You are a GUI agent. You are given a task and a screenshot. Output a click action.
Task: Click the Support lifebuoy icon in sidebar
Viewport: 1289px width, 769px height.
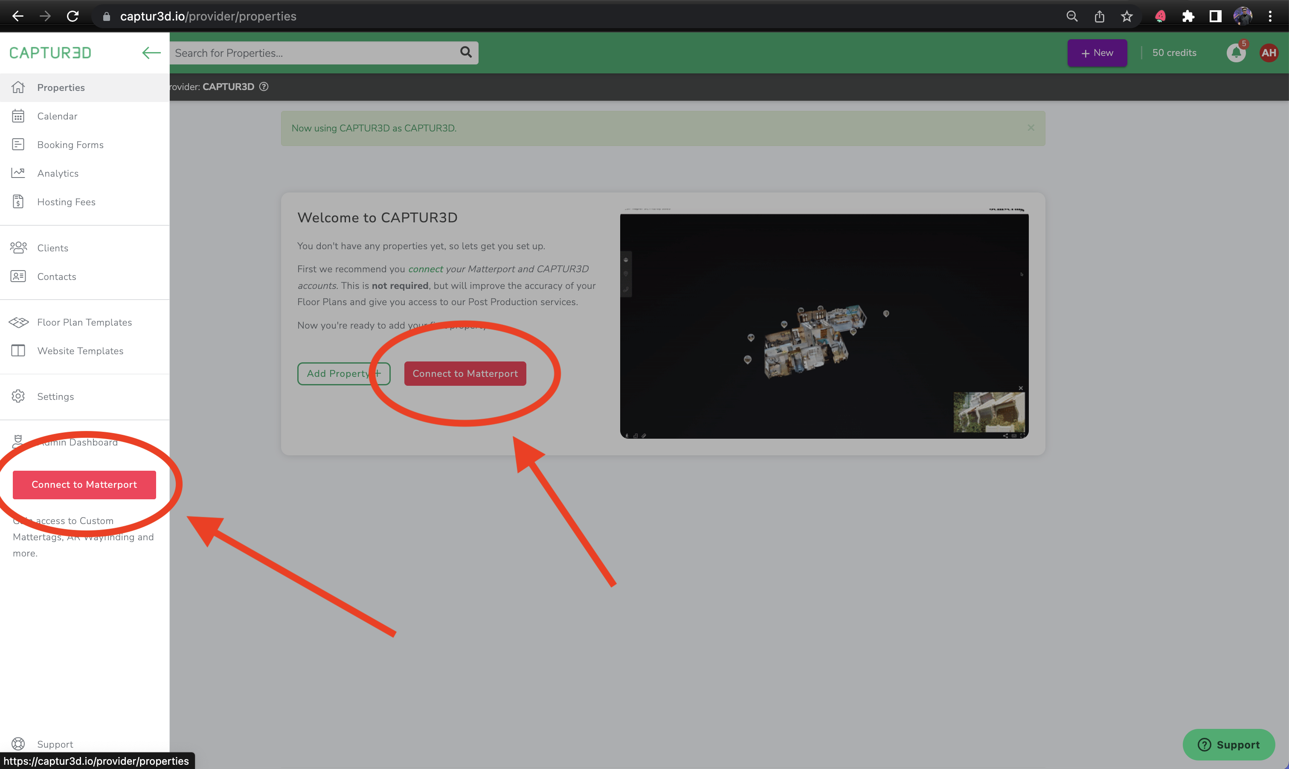(18, 744)
